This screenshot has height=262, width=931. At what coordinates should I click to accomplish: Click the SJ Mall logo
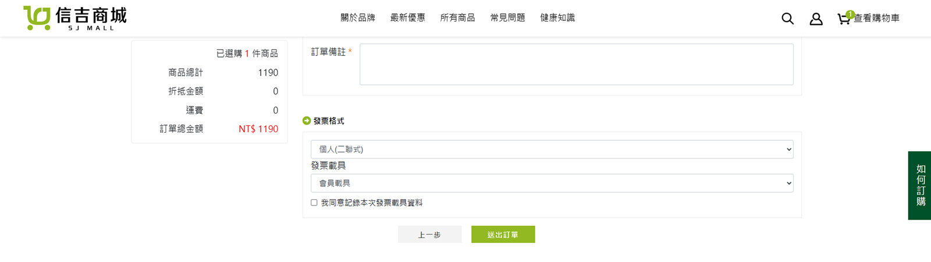coord(75,18)
